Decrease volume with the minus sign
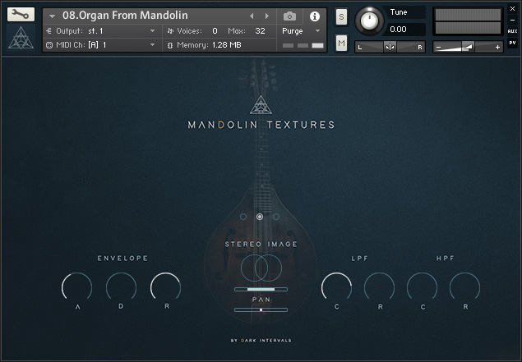The height and width of the screenshot is (362, 522). [x=438, y=48]
